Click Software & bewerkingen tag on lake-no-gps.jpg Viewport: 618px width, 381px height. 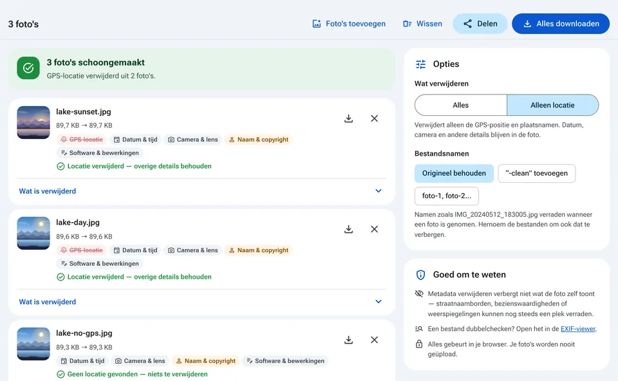(x=286, y=361)
